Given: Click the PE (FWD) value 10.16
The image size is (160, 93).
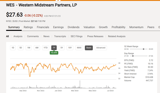Looking at the screenshot, I should 150,64.
